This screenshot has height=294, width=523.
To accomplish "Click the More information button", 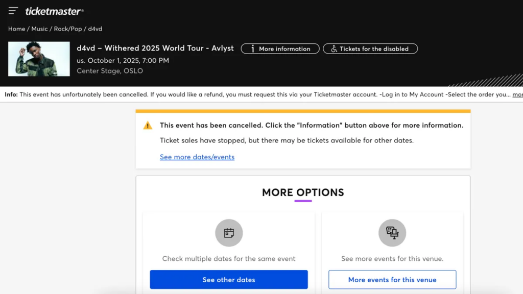I will pos(280,48).
